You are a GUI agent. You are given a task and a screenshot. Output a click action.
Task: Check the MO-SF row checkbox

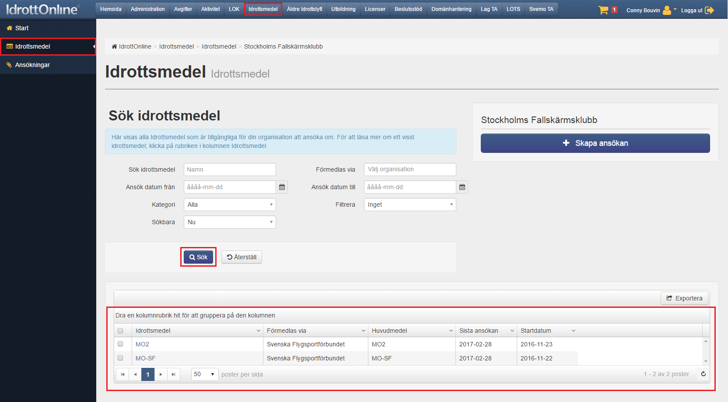[x=120, y=358]
